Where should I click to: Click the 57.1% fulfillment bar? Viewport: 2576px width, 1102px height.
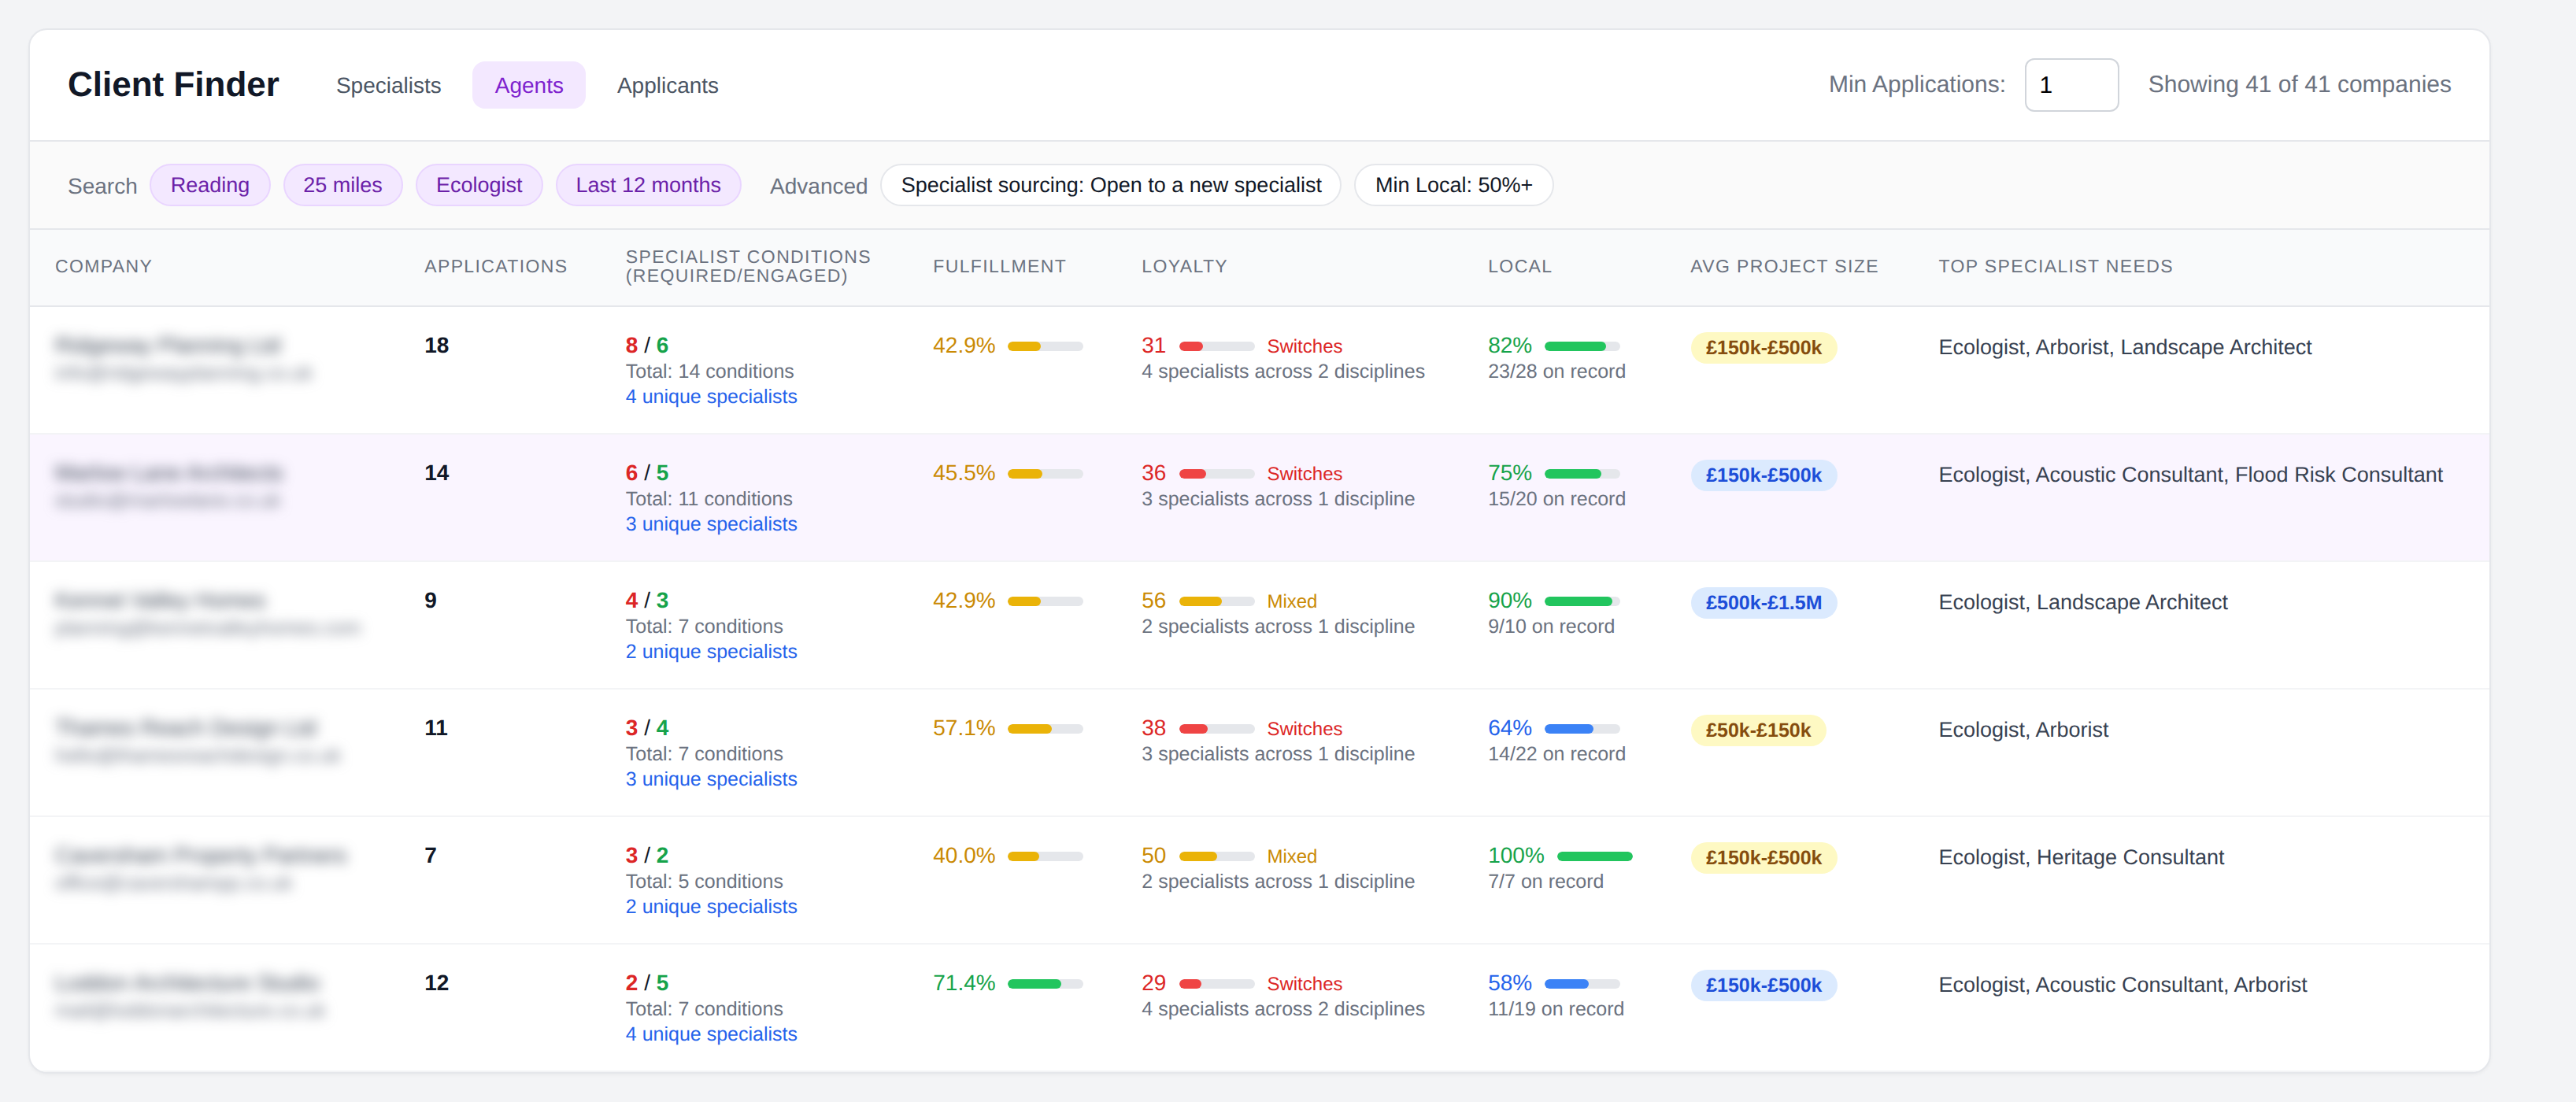(1045, 729)
